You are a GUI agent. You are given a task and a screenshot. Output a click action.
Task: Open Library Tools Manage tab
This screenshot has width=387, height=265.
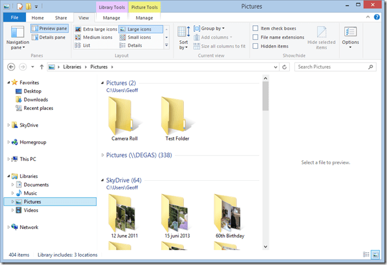(112, 18)
